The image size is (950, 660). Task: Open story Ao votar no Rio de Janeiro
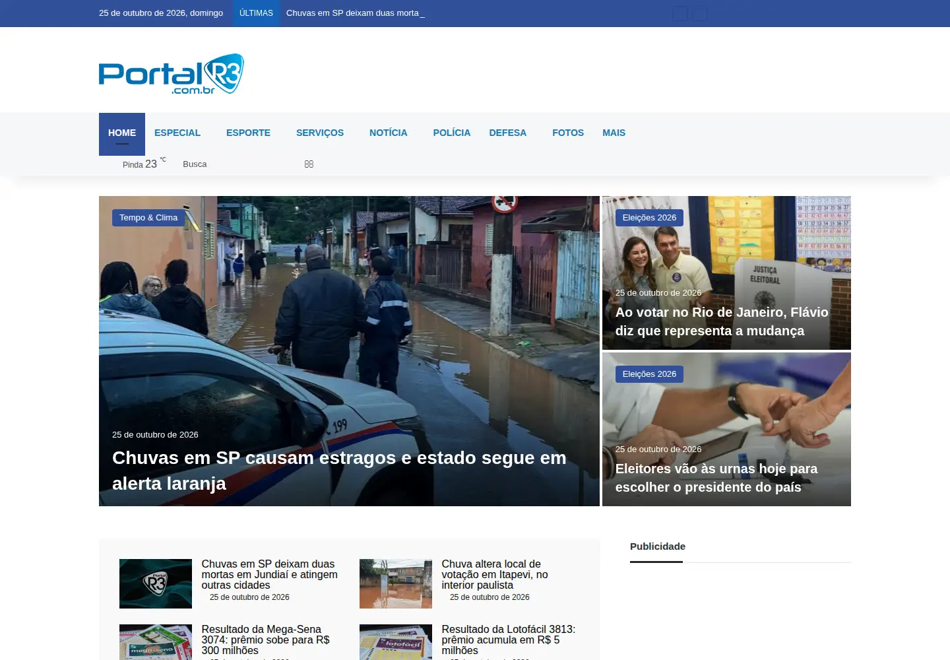[x=722, y=321]
